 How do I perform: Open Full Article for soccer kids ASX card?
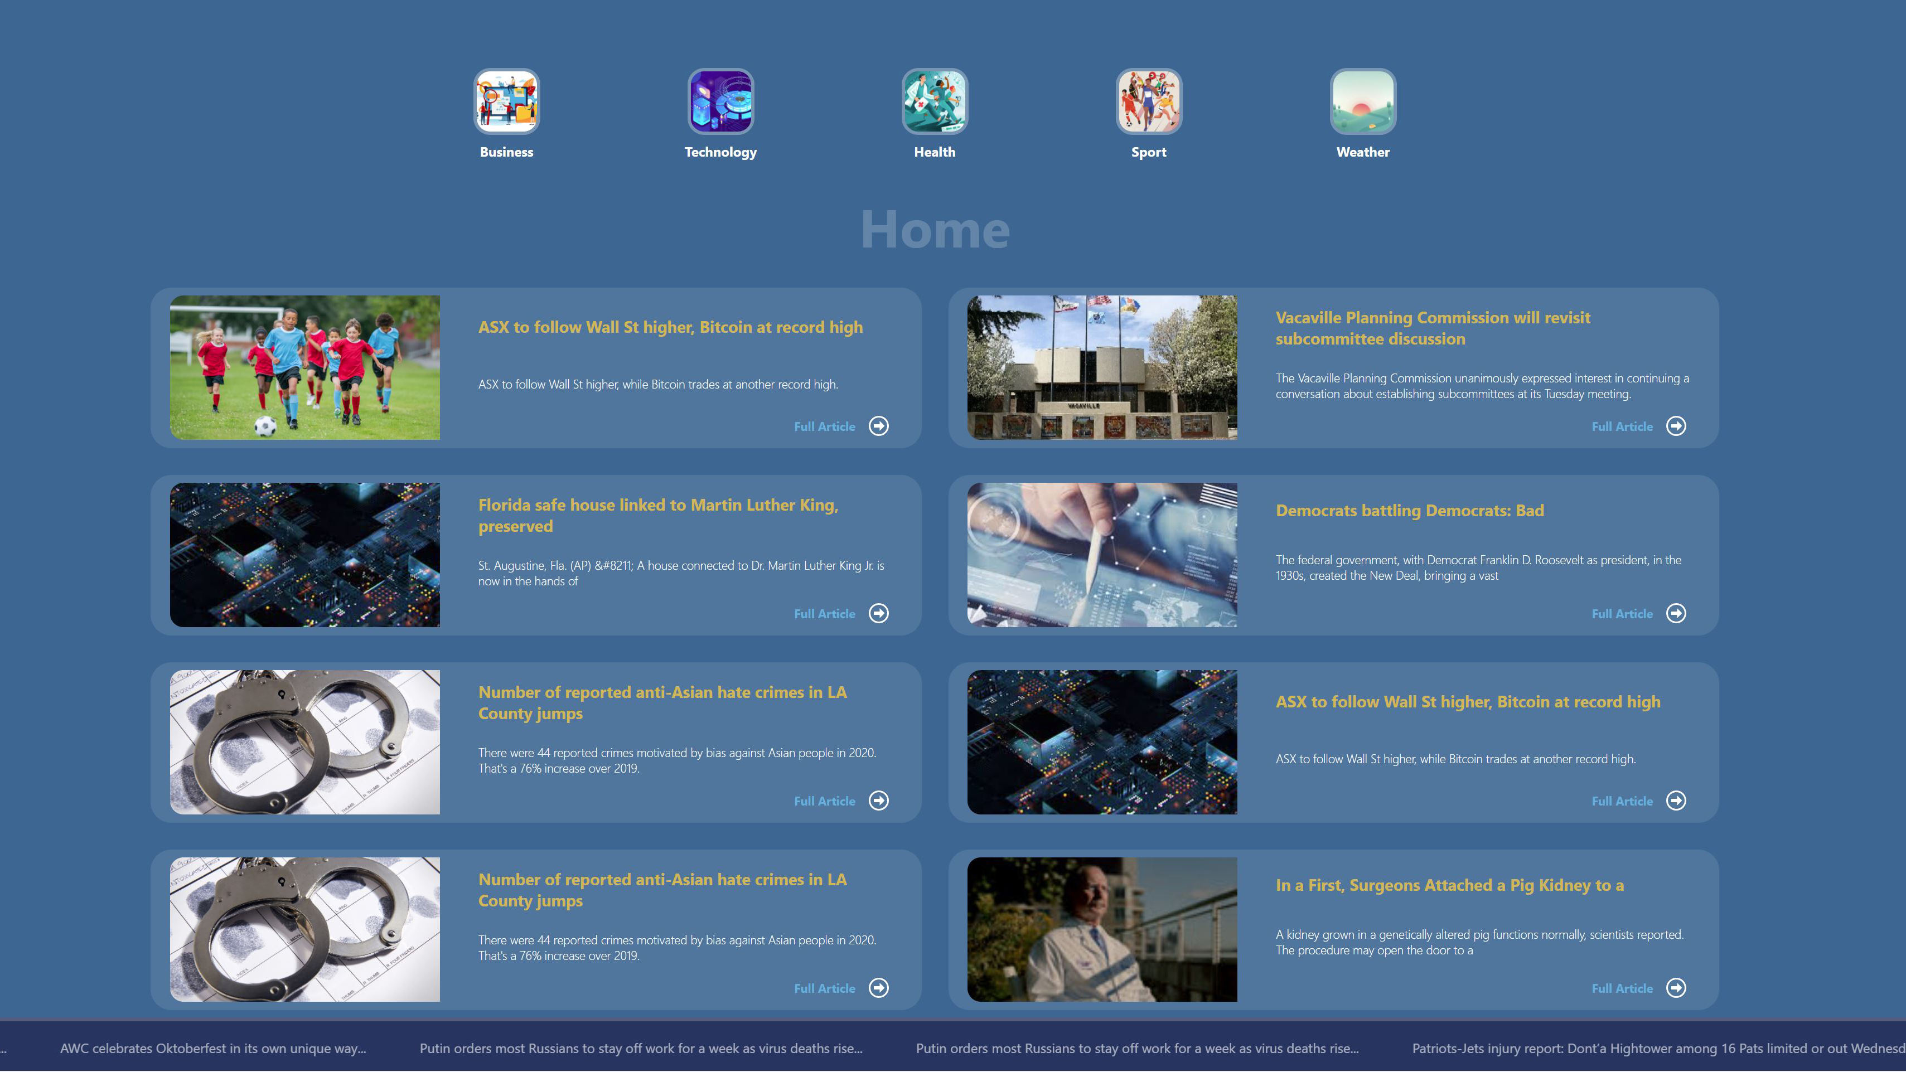(x=824, y=427)
